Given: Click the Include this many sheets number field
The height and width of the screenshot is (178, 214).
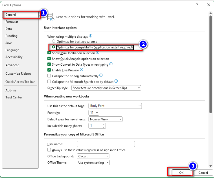Looking at the screenshot, I should coord(95,126).
